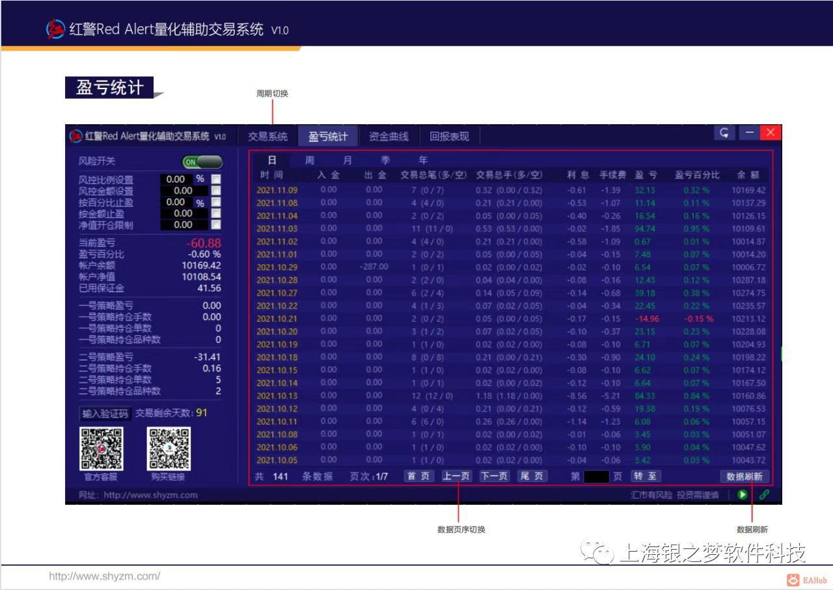This screenshot has width=833, height=590.
Task: Click the 官方客服 QR code
Action: (x=101, y=449)
